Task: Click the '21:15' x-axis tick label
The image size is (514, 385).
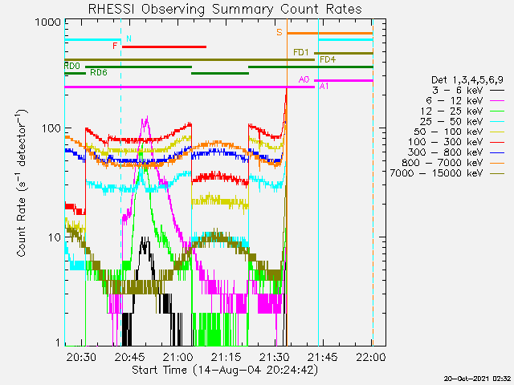Action: tap(226, 357)
